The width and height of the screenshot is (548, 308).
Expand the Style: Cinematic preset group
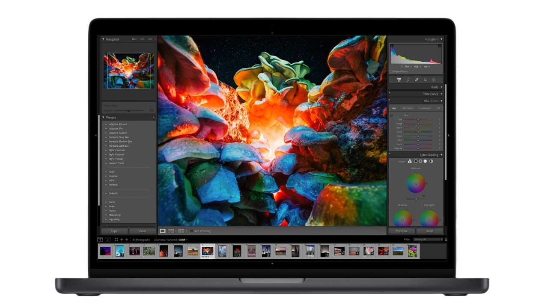106,150
